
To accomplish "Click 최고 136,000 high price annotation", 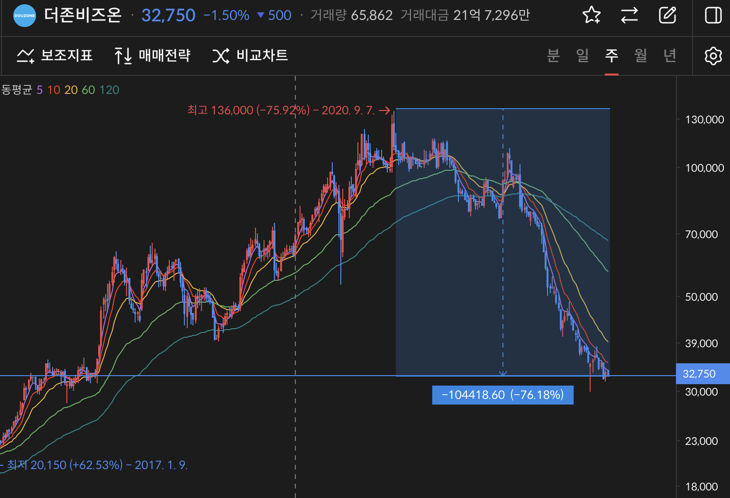I will tap(289, 110).
